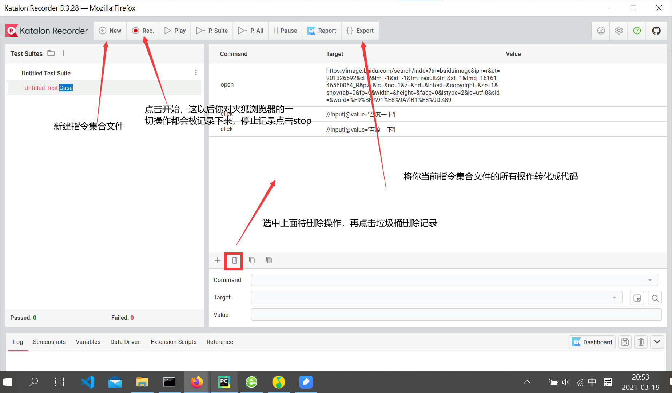Select the baidu image URL target cell
The image size is (672, 393).
coord(413,85)
